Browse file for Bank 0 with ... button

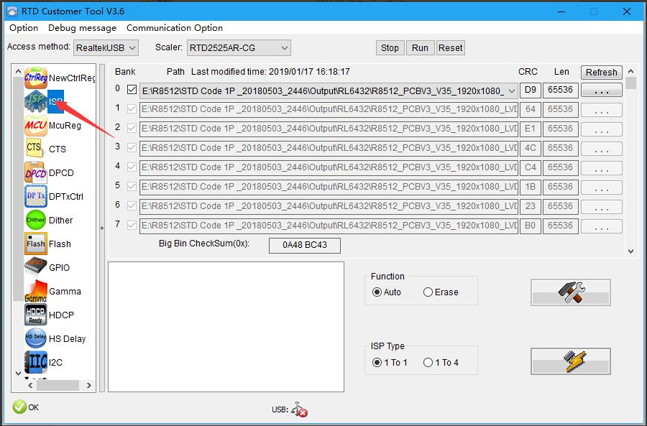point(601,91)
